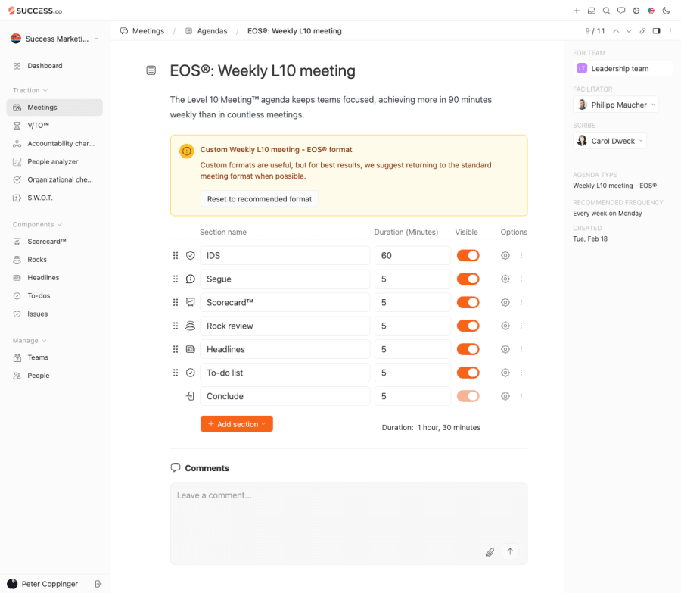Screen dimensions: 681x593
Task: Open more options for IDS row
Action: (x=521, y=256)
